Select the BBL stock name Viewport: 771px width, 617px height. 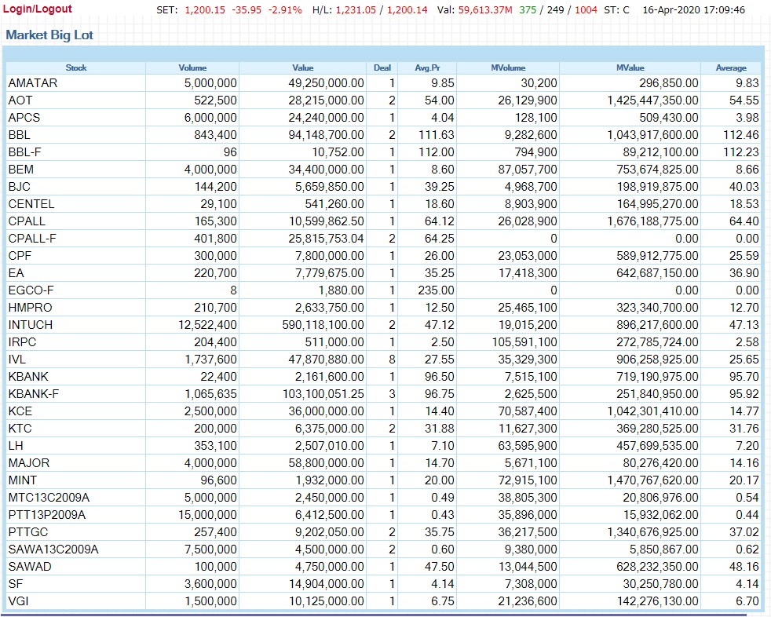pos(19,135)
